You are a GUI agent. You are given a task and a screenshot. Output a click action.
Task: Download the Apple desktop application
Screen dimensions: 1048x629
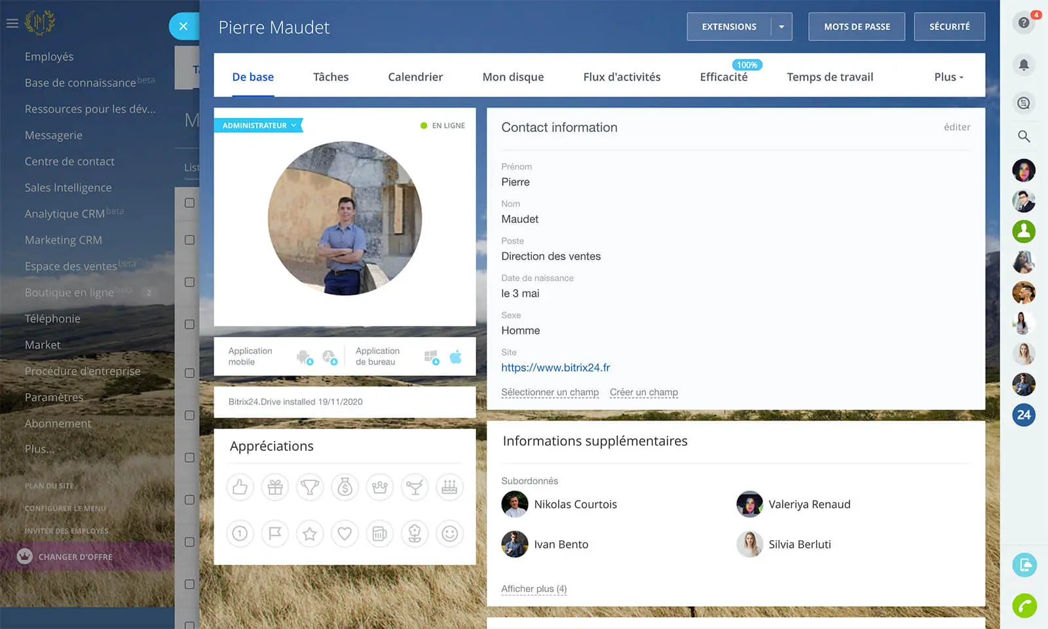pos(456,357)
